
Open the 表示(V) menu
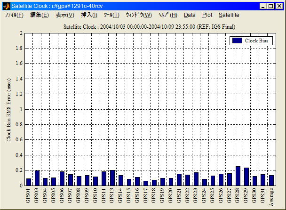tap(64, 15)
